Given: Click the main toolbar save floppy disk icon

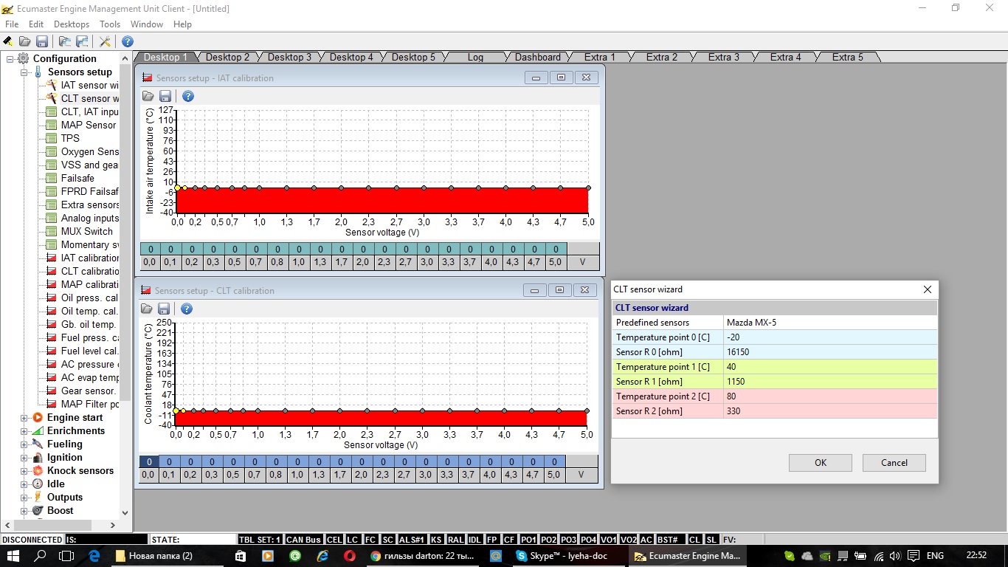Looking at the screenshot, I should click(x=41, y=41).
